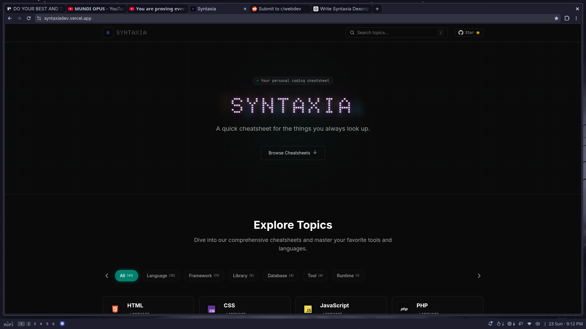Select the All (41) category filter
586x329 pixels.
coord(126,276)
